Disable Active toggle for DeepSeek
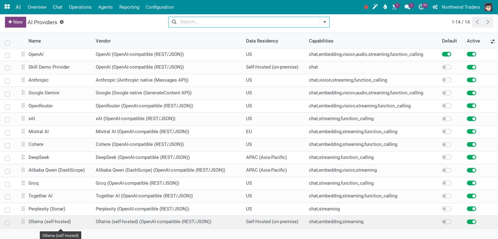This screenshot has width=498, height=239. click(471, 157)
